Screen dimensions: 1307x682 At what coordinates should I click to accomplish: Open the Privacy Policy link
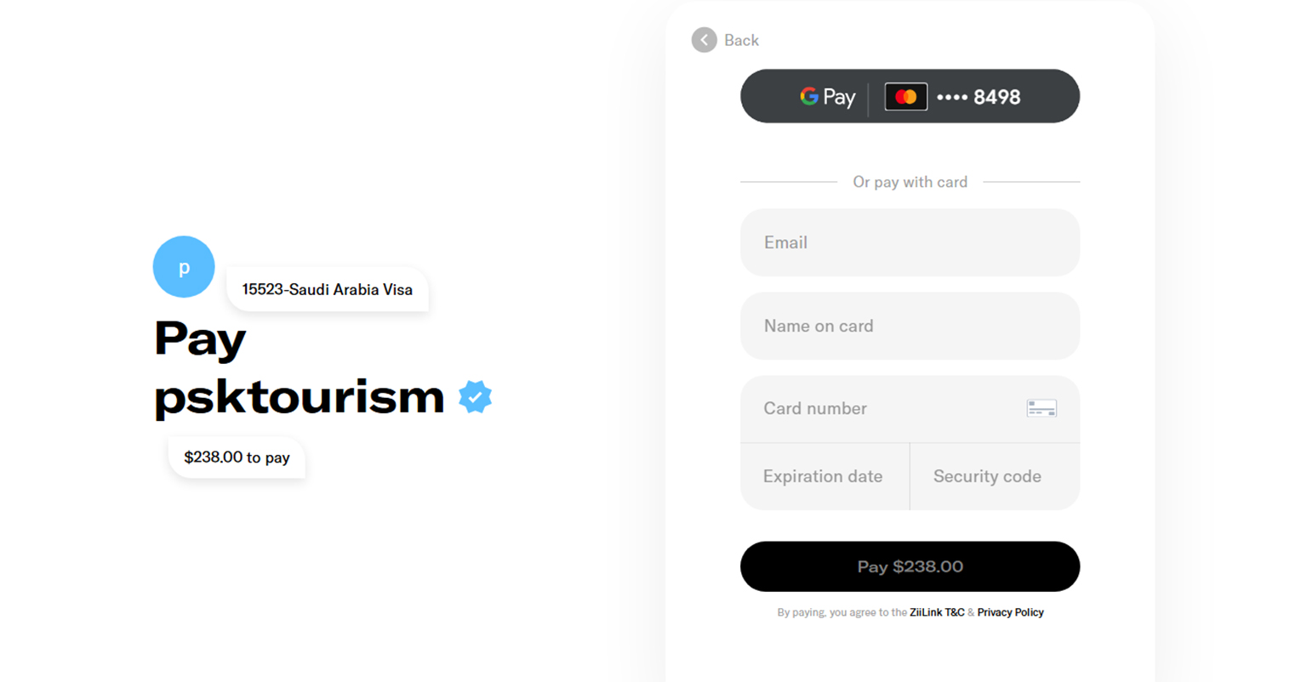(x=1010, y=612)
